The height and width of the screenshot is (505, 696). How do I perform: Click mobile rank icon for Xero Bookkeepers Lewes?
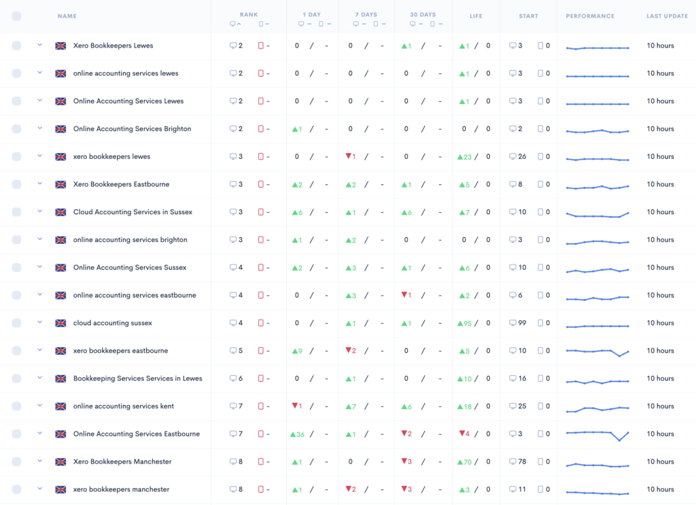(260, 46)
